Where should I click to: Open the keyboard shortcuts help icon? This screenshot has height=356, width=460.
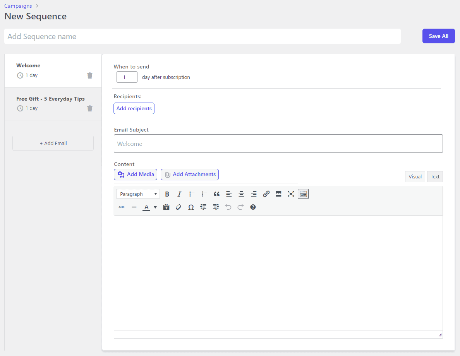point(253,207)
